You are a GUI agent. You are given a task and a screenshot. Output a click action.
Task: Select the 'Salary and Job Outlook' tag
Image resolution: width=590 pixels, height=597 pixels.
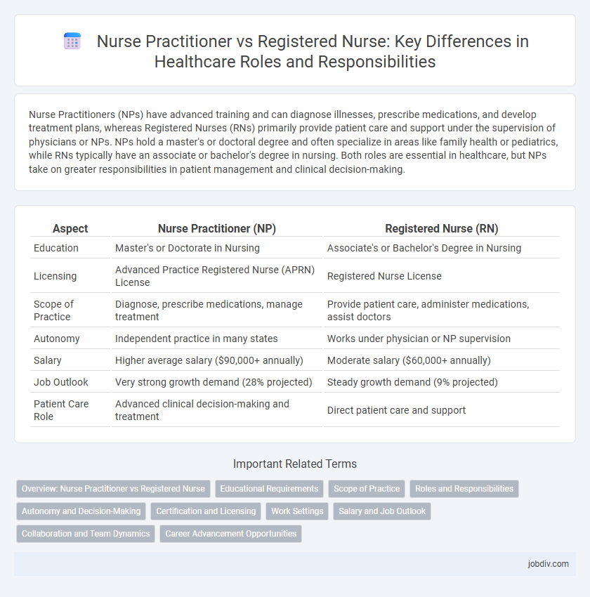pos(381,511)
